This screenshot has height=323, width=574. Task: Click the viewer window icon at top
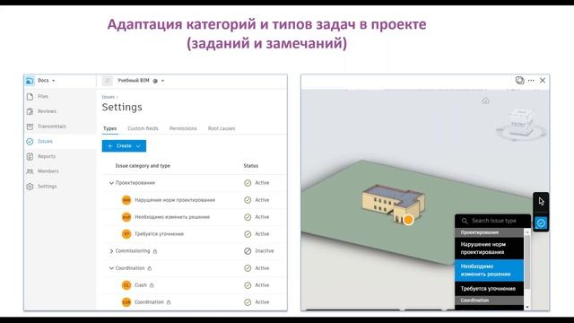(x=519, y=80)
